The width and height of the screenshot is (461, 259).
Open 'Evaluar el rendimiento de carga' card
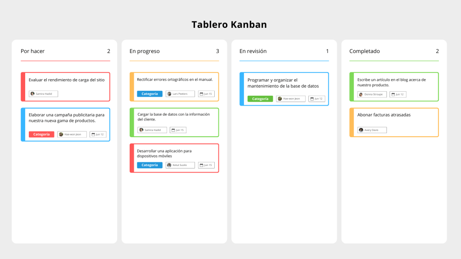[x=67, y=80]
